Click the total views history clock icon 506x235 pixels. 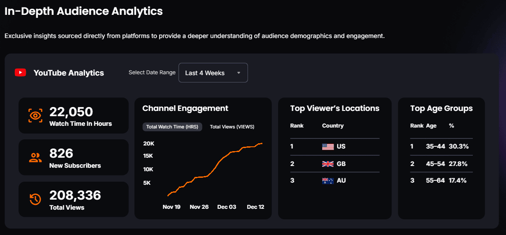click(x=35, y=200)
